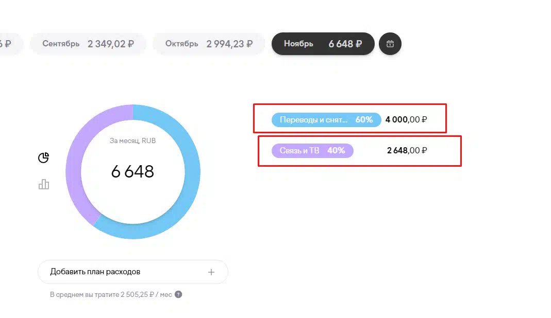
Task: Select the Октябрь month tab
Action: tap(209, 44)
